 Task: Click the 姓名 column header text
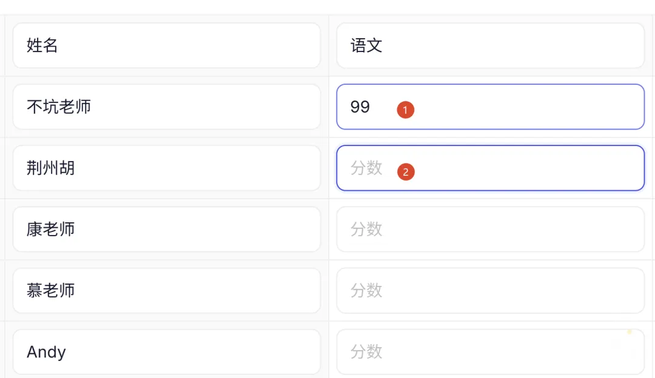(x=42, y=45)
